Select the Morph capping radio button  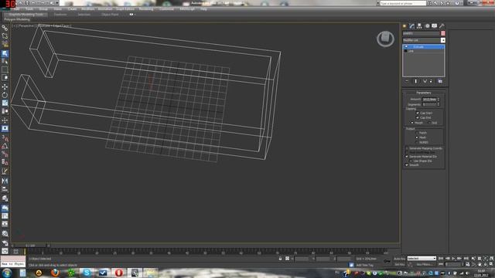(x=412, y=123)
